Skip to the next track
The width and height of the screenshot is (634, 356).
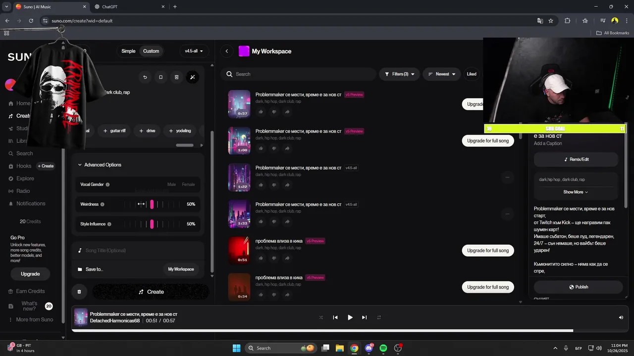(x=364, y=317)
